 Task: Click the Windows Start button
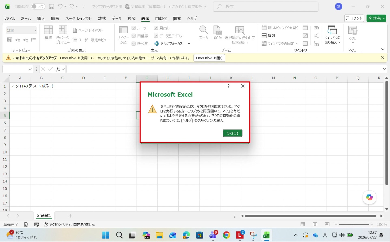(106, 235)
